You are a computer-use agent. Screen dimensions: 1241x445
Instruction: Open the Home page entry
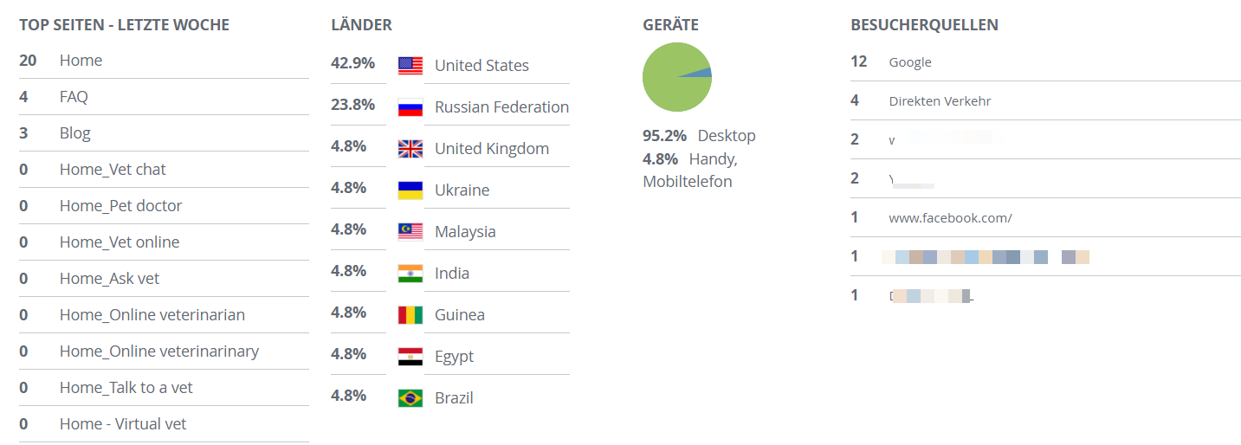click(x=81, y=61)
